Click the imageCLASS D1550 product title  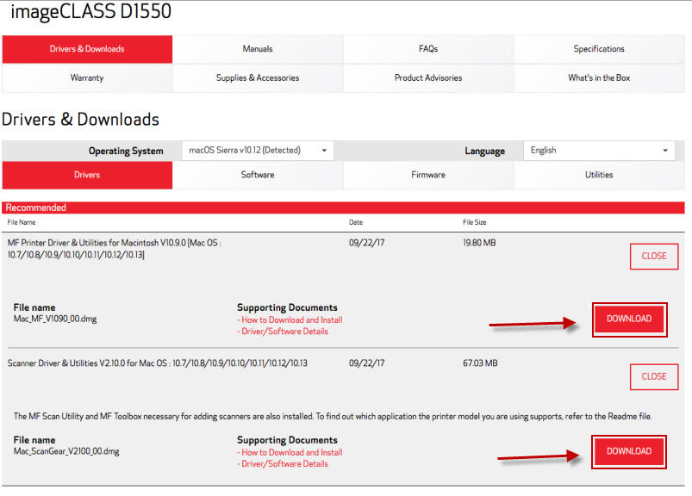click(x=90, y=11)
